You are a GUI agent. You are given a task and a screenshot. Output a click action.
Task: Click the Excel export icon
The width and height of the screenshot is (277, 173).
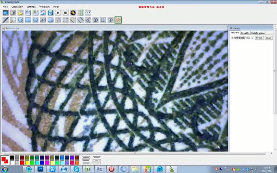(x=36, y=12)
